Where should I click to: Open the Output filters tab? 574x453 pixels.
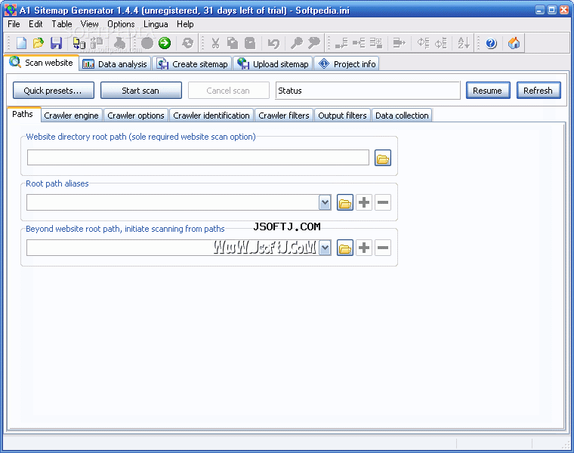pos(342,116)
